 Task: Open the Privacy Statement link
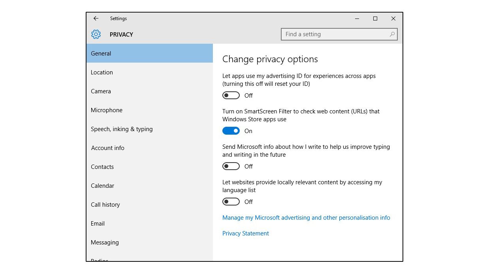point(245,233)
